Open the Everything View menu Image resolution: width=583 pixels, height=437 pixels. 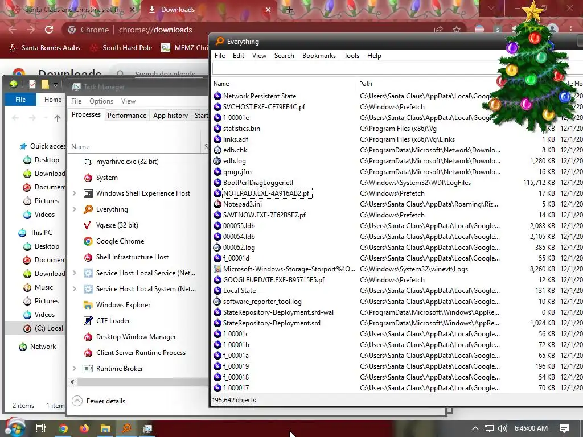pos(259,56)
